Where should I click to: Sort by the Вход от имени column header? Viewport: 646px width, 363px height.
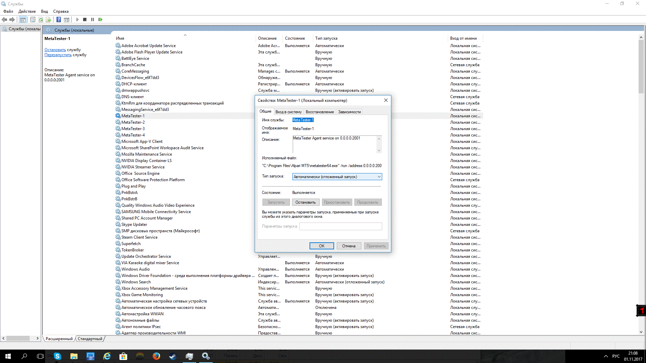click(x=465, y=38)
